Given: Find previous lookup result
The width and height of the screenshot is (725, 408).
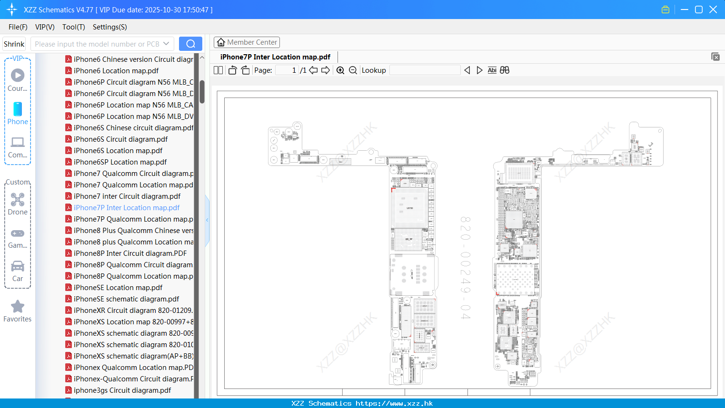Looking at the screenshot, I should coord(467,70).
